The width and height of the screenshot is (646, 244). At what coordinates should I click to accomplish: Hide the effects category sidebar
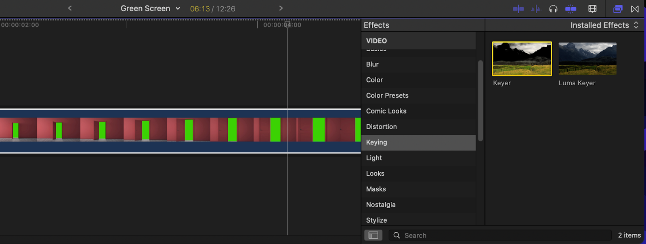(x=373, y=235)
